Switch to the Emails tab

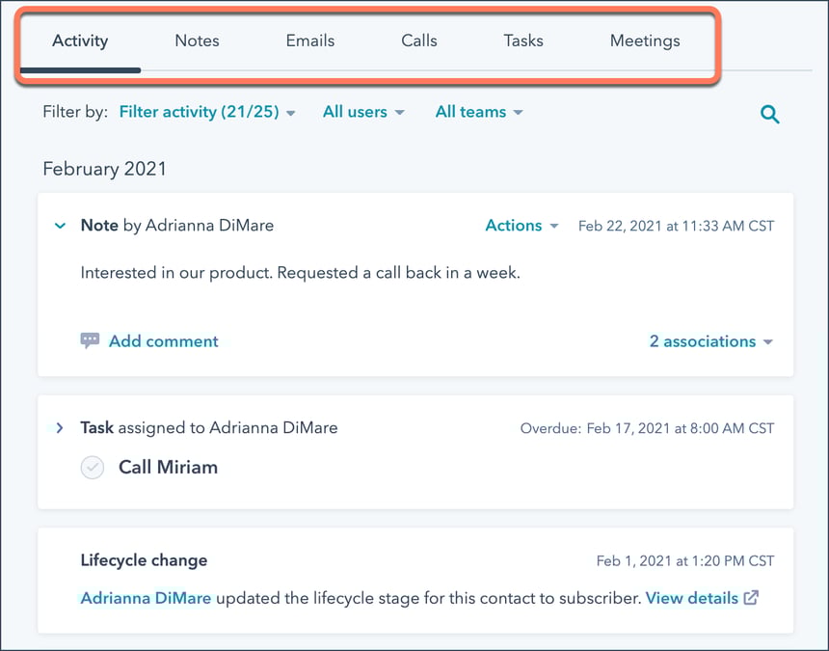click(310, 41)
